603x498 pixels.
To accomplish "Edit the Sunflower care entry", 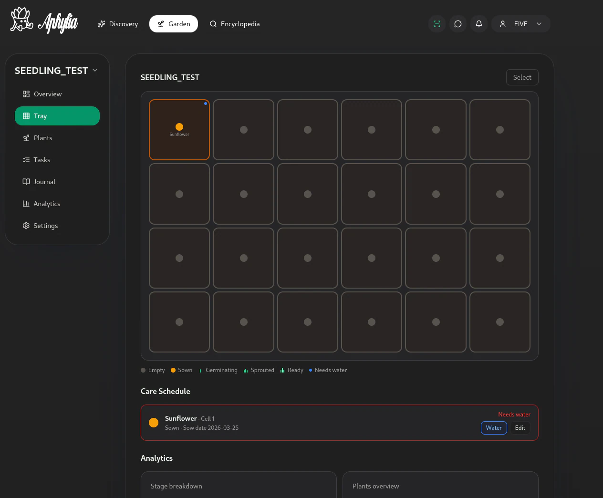I will click(x=520, y=428).
